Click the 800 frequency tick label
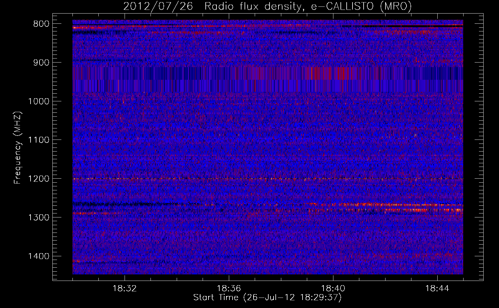499x308 pixels. (41, 24)
